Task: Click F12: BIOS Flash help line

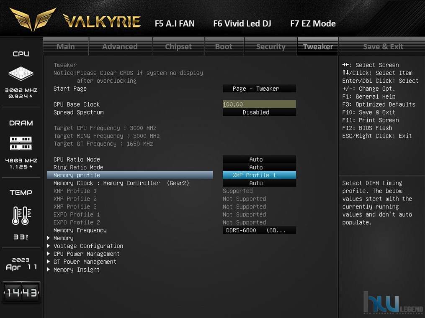Action: point(367,128)
